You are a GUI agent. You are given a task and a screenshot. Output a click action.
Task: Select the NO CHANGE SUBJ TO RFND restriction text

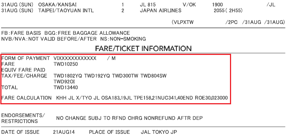tap(91, 118)
